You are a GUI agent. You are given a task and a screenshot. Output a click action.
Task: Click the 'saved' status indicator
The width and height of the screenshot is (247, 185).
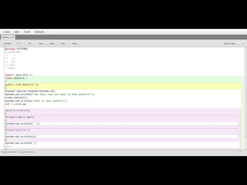click(x=239, y=152)
